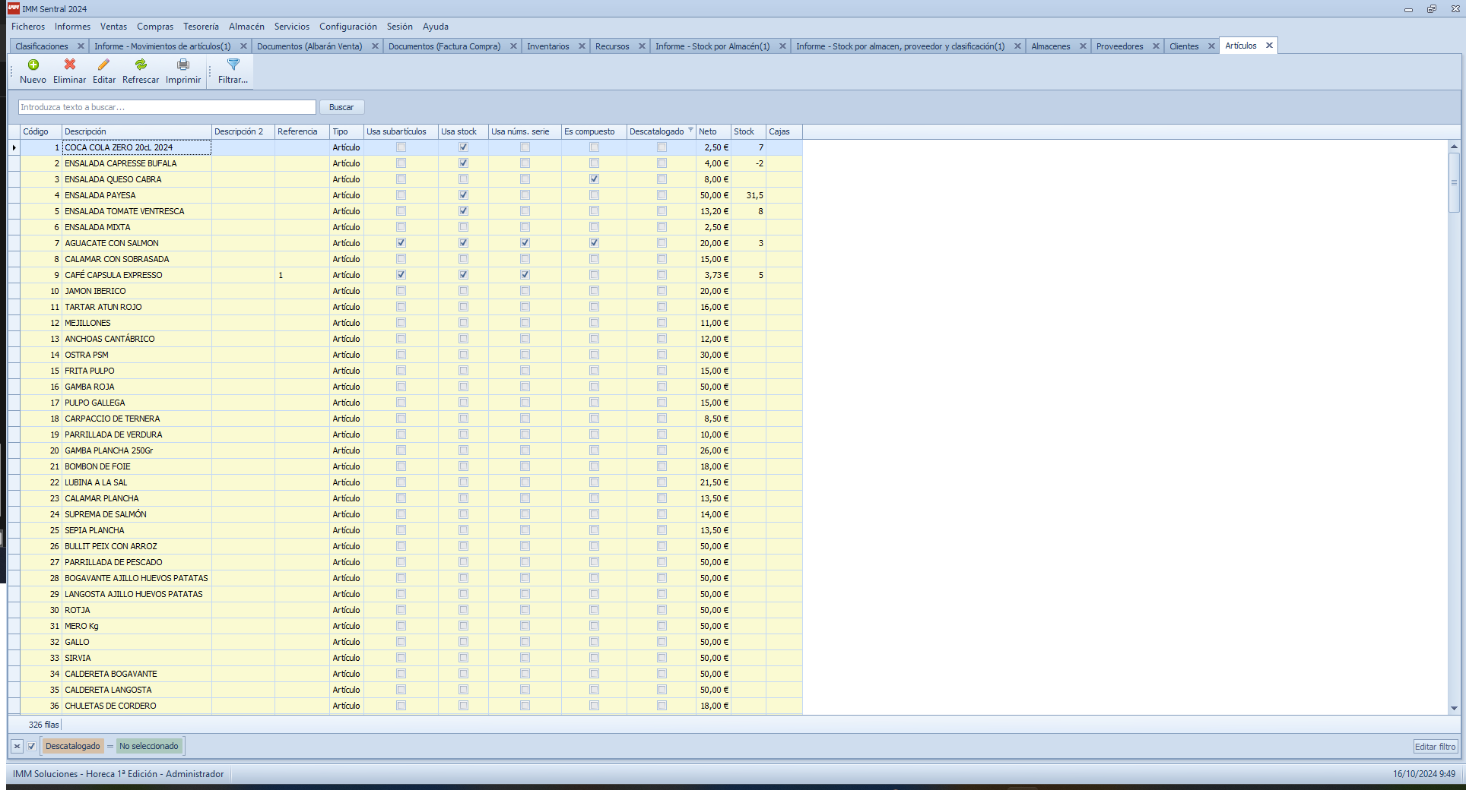
Task: Click the Imprimir printer icon
Action: (183, 65)
